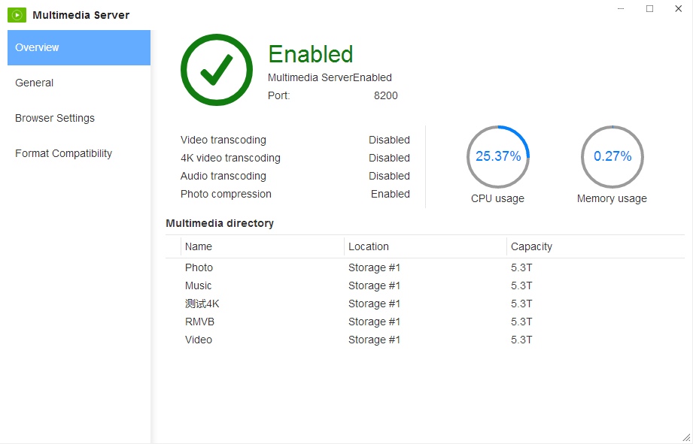This screenshot has height=444, width=693.
Task: Select the Video directory row
Action: pyautogui.click(x=199, y=340)
